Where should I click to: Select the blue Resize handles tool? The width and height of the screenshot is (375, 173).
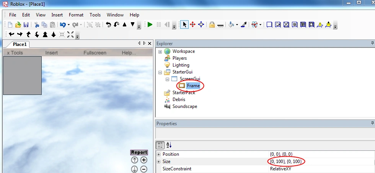201,24
